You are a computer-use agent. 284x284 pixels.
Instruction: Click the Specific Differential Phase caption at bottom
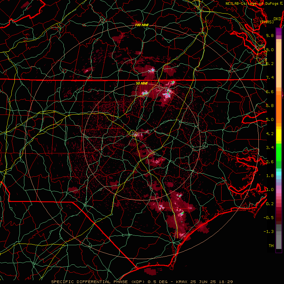[142, 282]
